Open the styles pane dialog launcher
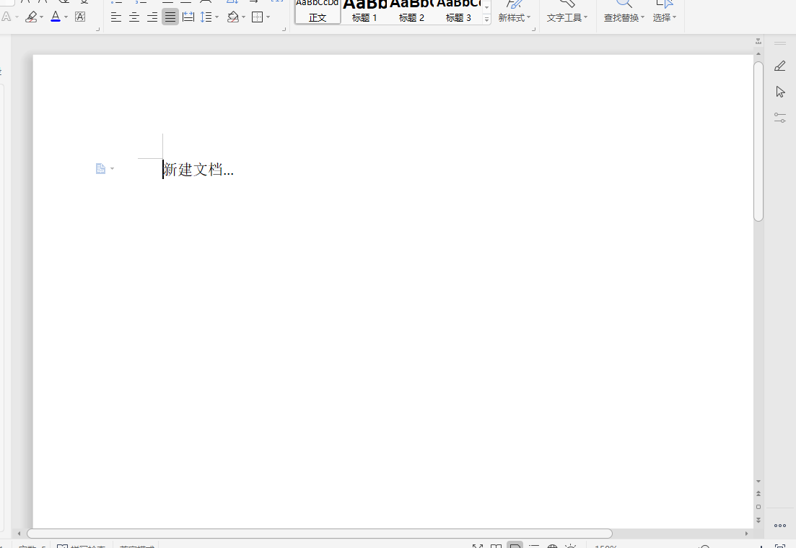Screen dimensions: 796x548 [x=533, y=30]
